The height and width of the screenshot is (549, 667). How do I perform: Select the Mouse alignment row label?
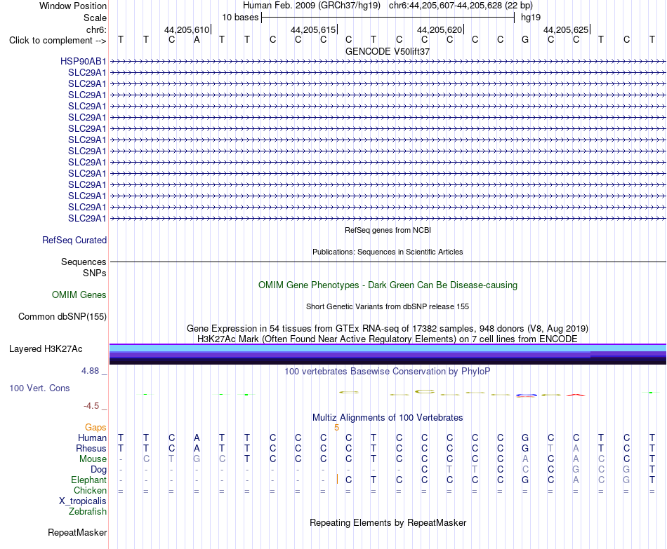(93, 459)
